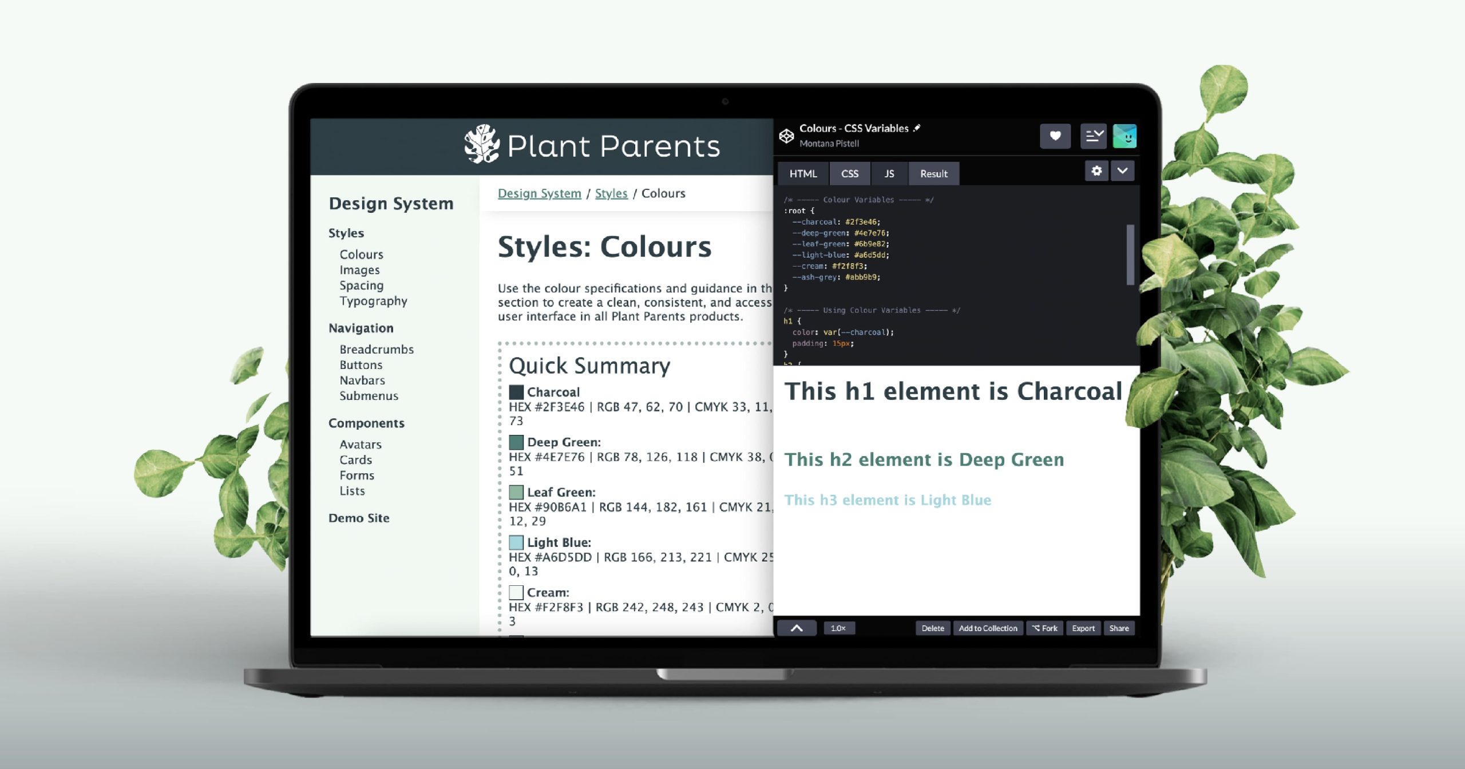Click the heart icon to like the pen
Image resolution: width=1465 pixels, height=769 pixels.
click(x=1055, y=136)
